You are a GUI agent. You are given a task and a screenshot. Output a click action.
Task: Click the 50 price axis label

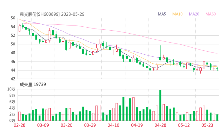13,44
